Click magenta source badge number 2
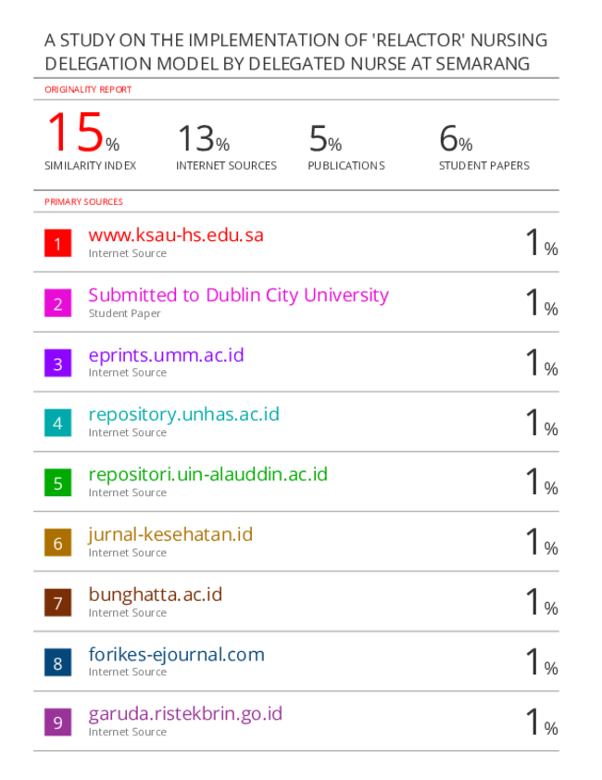This screenshot has width=602, height=780. coord(57,303)
